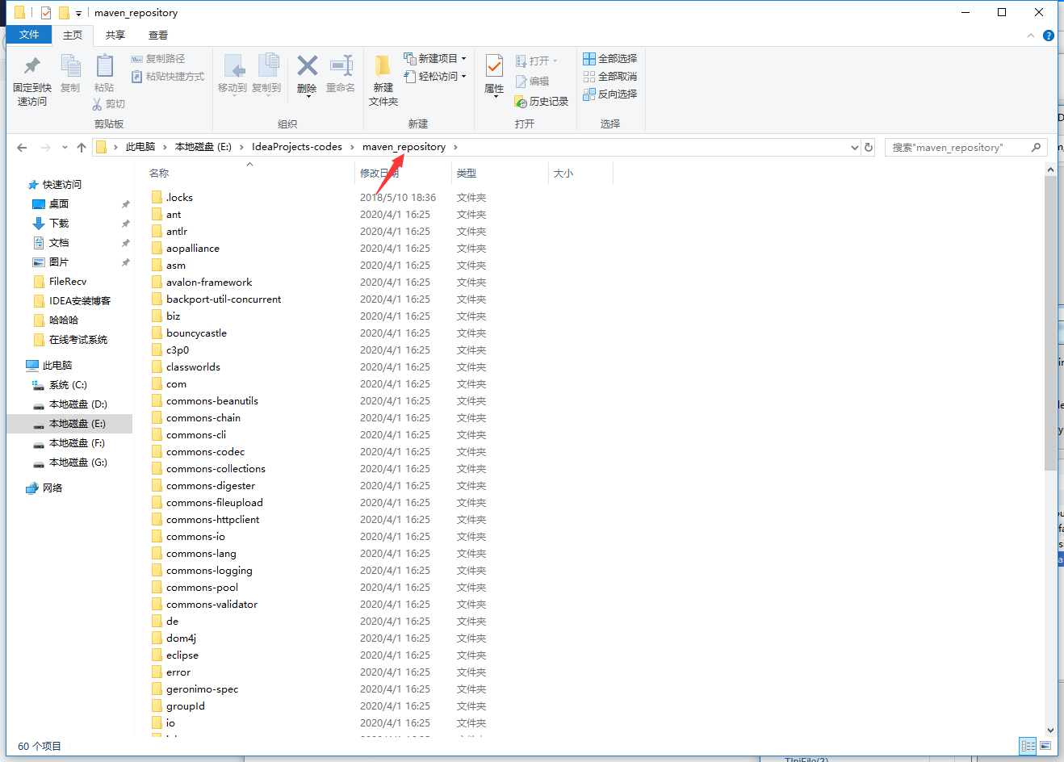1064x762 pixels.
Task: Click Edit (编辑) in the ribbon
Action: pyautogui.click(x=533, y=82)
